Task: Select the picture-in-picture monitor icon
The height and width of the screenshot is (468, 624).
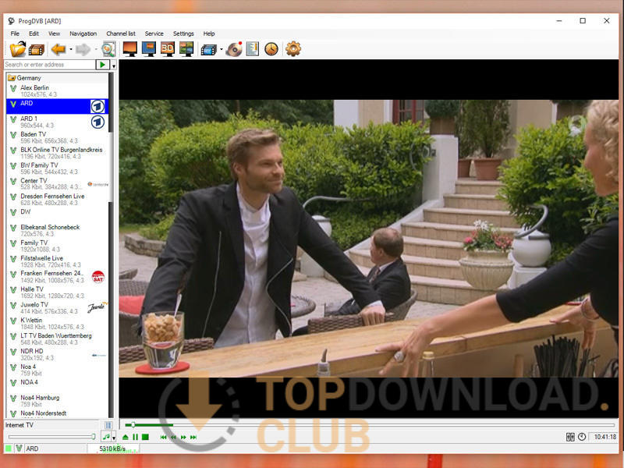Action: (x=149, y=49)
